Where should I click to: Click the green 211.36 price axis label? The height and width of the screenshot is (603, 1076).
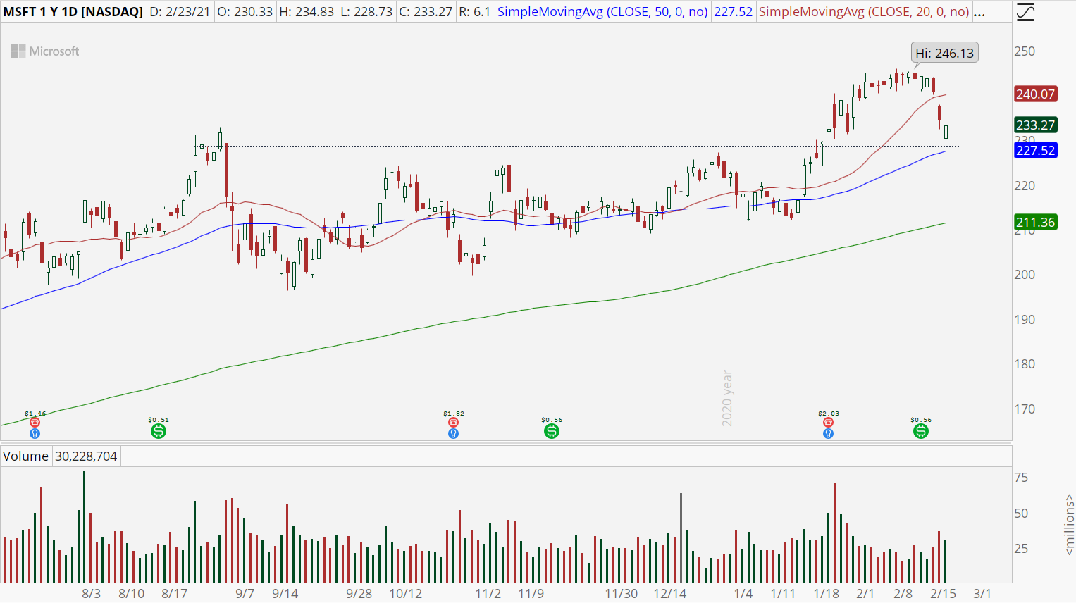point(1036,223)
